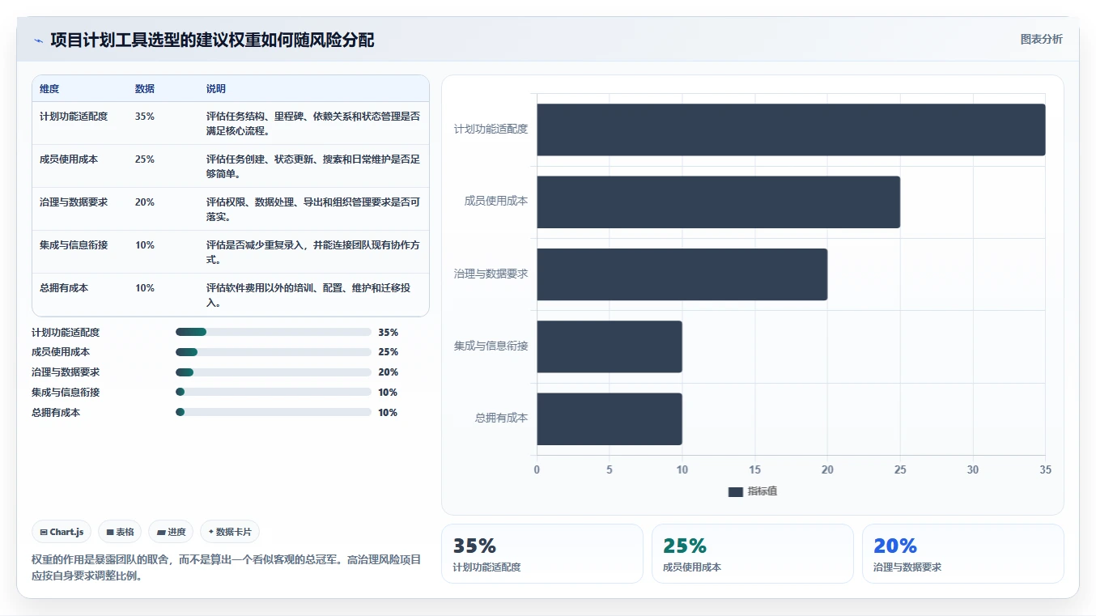The width and height of the screenshot is (1096, 616).
Task: Toggle the 指标值 legend entry in the chart
Action: pos(752,491)
